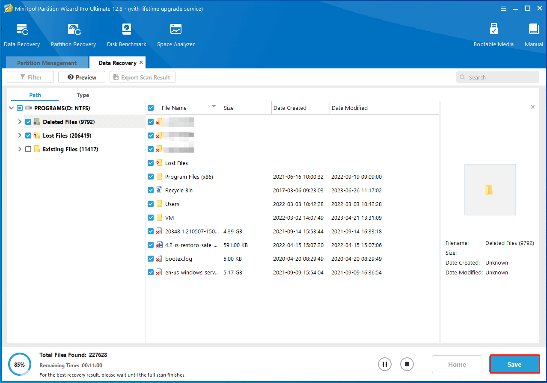Click the Program Files (x86) folder icon
547x383 pixels.
pos(159,177)
